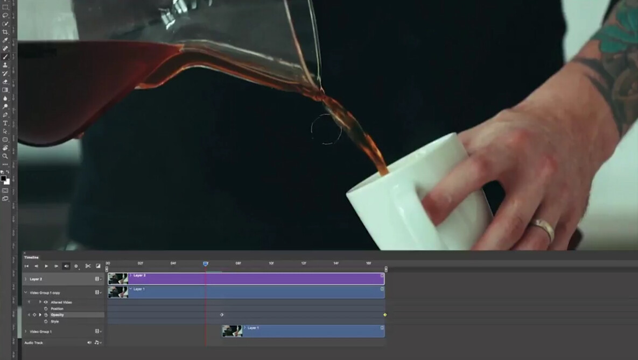Expand the Video Group 1 track
This screenshot has width=638, height=360.
(25, 331)
